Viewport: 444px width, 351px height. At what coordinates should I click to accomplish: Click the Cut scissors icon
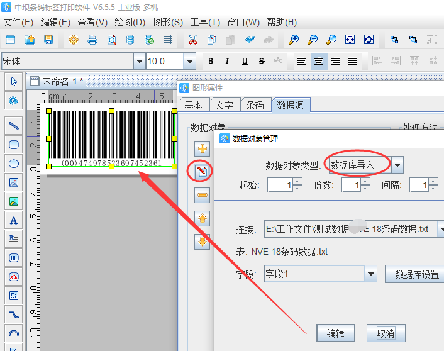click(193, 40)
